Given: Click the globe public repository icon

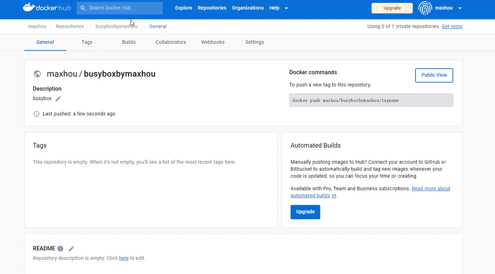Looking at the screenshot, I should (x=37, y=74).
